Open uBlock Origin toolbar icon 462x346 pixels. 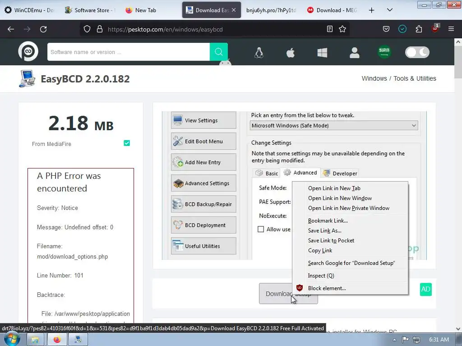tap(435, 28)
